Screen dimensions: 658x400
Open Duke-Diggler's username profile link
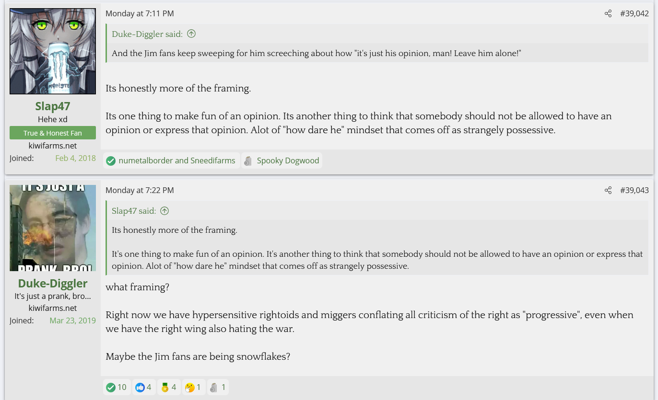[53, 283]
